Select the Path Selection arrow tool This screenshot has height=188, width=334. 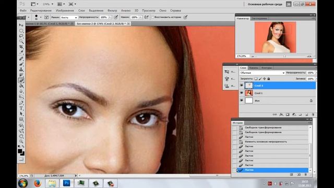tap(21, 114)
